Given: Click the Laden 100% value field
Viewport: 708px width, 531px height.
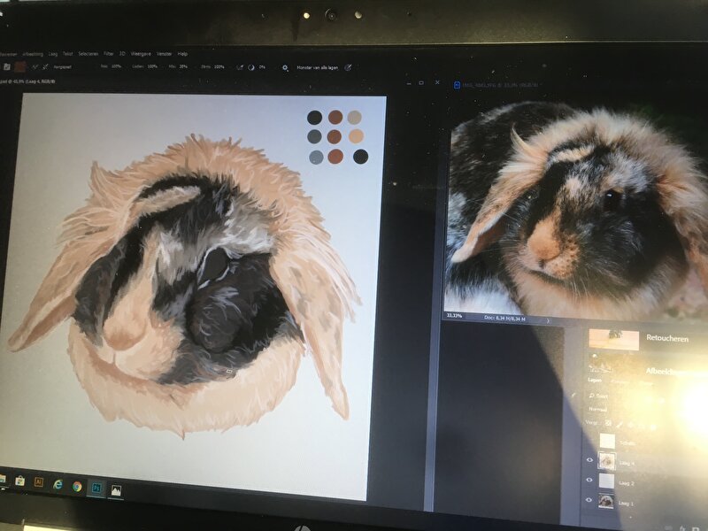Looking at the screenshot, I should point(152,66).
